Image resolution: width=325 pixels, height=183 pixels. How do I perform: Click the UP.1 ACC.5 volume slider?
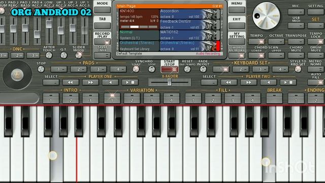click(x=85, y=30)
